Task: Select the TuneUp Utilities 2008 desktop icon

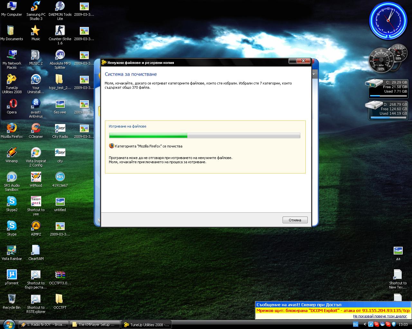Action: (x=12, y=84)
